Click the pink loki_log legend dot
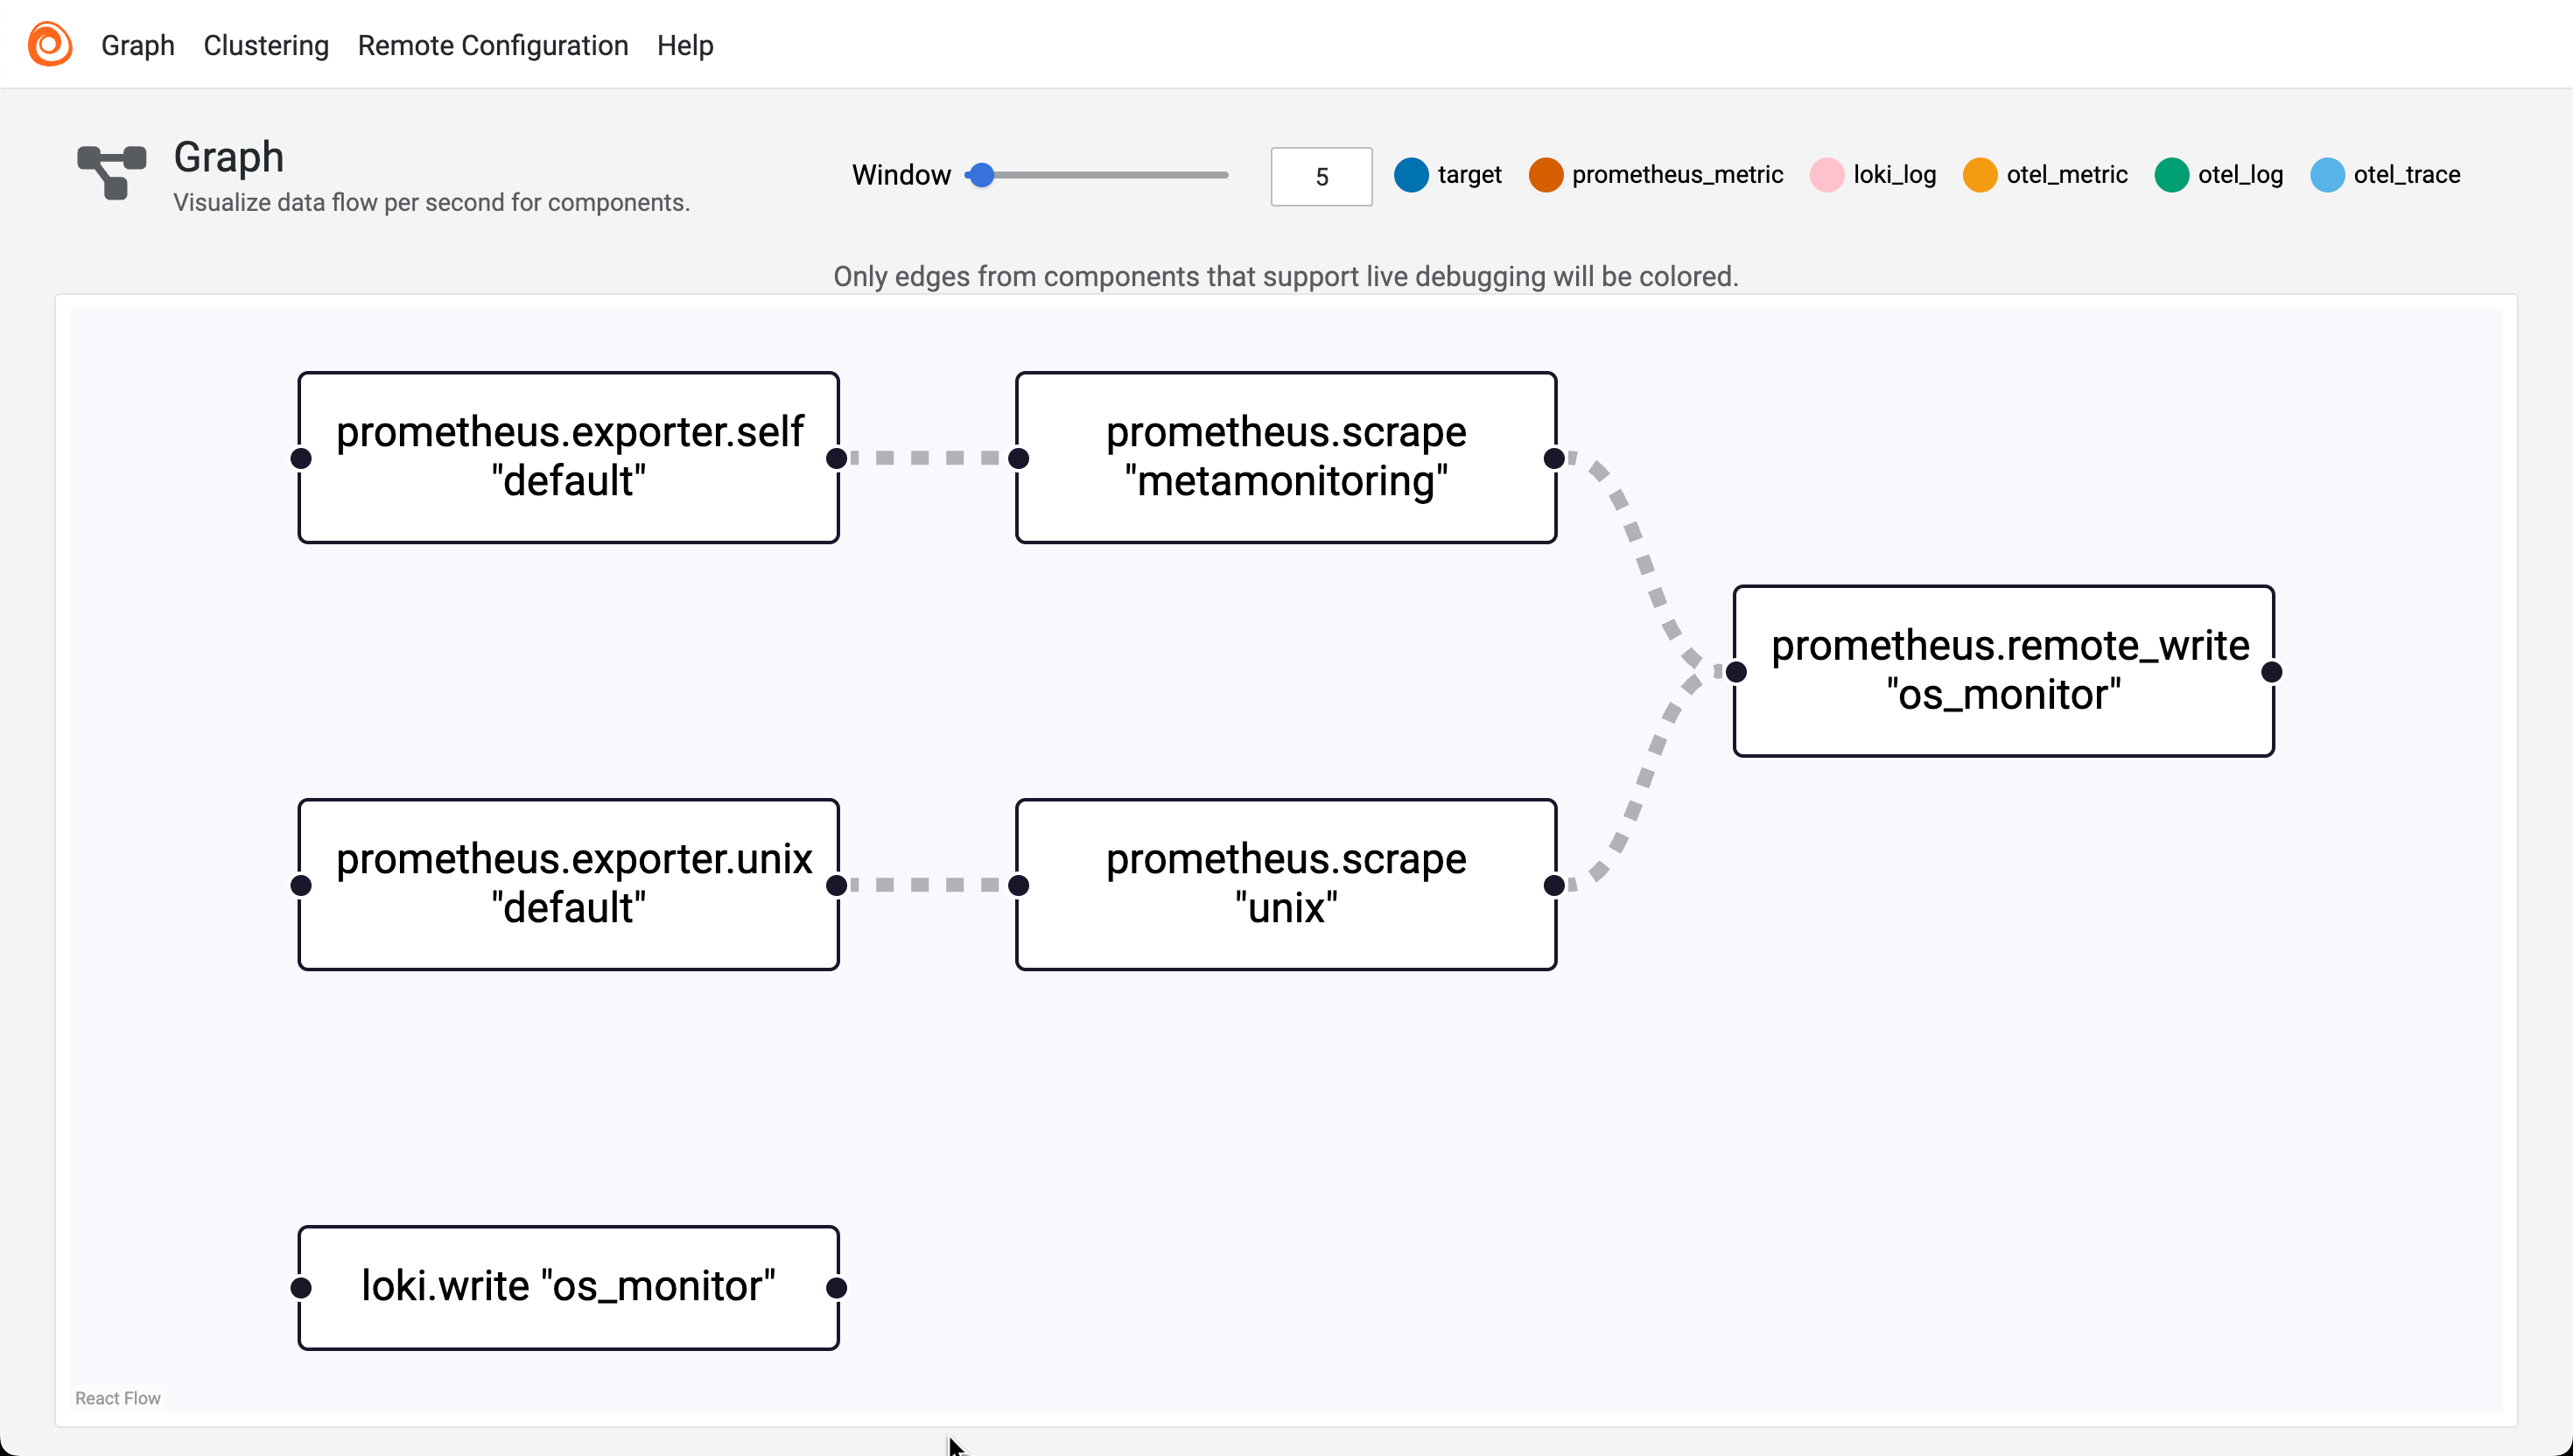This screenshot has height=1456, width=2573. pos(1826,175)
